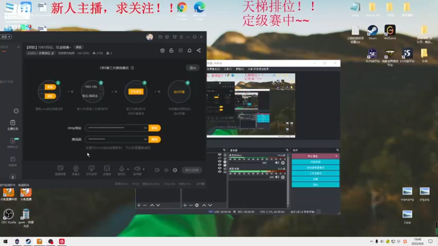Click OBS audio mixer vertical scrollbar
The height and width of the screenshot is (246, 438).
(288, 180)
